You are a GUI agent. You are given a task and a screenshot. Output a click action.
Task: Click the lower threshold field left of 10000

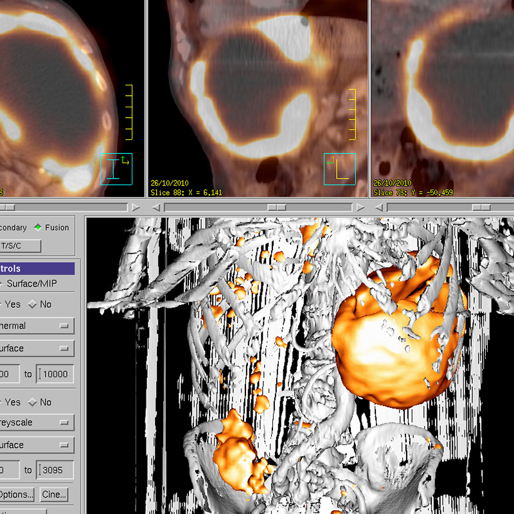[x=10, y=374]
